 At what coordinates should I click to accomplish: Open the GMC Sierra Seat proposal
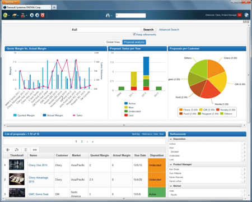[38, 194]
